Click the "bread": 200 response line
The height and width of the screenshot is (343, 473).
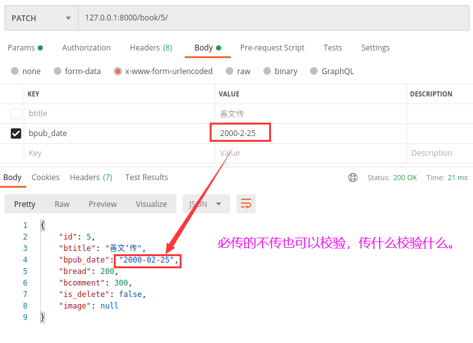pyautogui.click(x=89, y=271)
